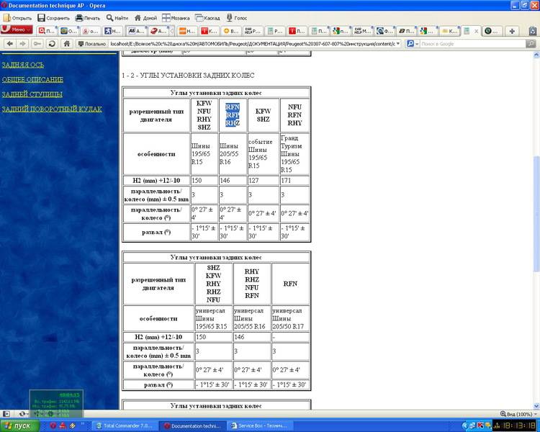Click the Открыть (Open) toolbar button

point(17,17)
